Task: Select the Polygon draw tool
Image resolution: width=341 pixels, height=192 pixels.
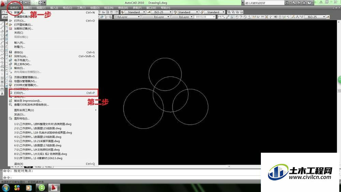Action: click(2, 35)
